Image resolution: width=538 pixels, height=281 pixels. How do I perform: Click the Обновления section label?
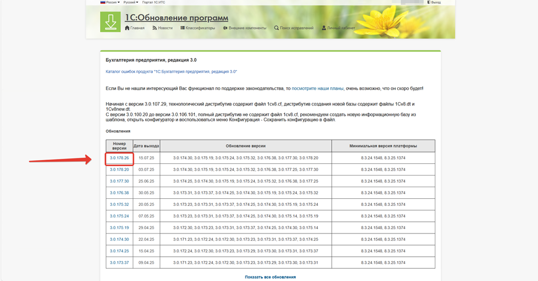pos(118,131)
